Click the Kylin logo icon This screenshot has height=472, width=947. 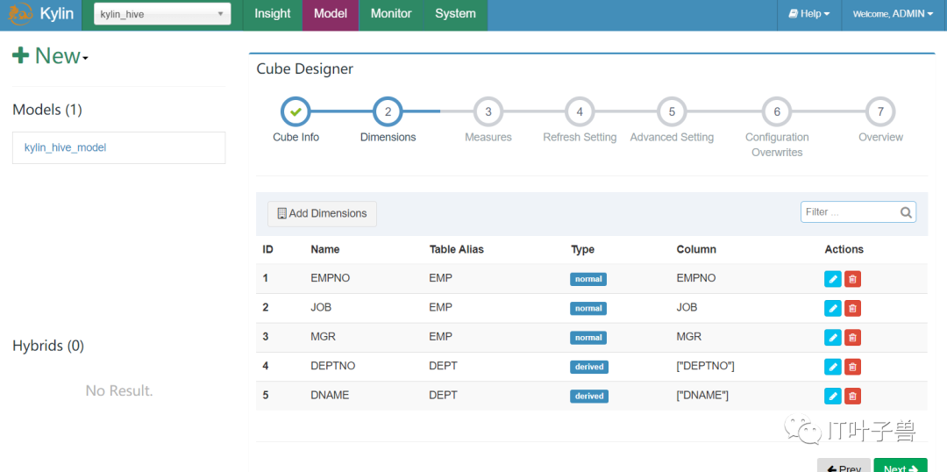pos(20,13)
